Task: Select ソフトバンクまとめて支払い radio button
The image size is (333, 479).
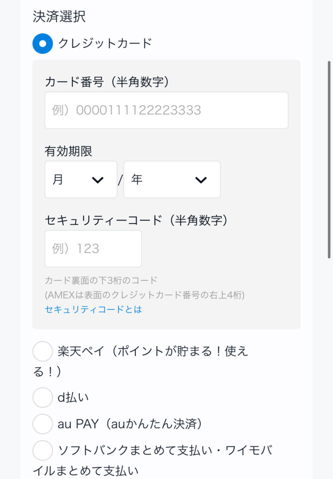Action: 43,450
